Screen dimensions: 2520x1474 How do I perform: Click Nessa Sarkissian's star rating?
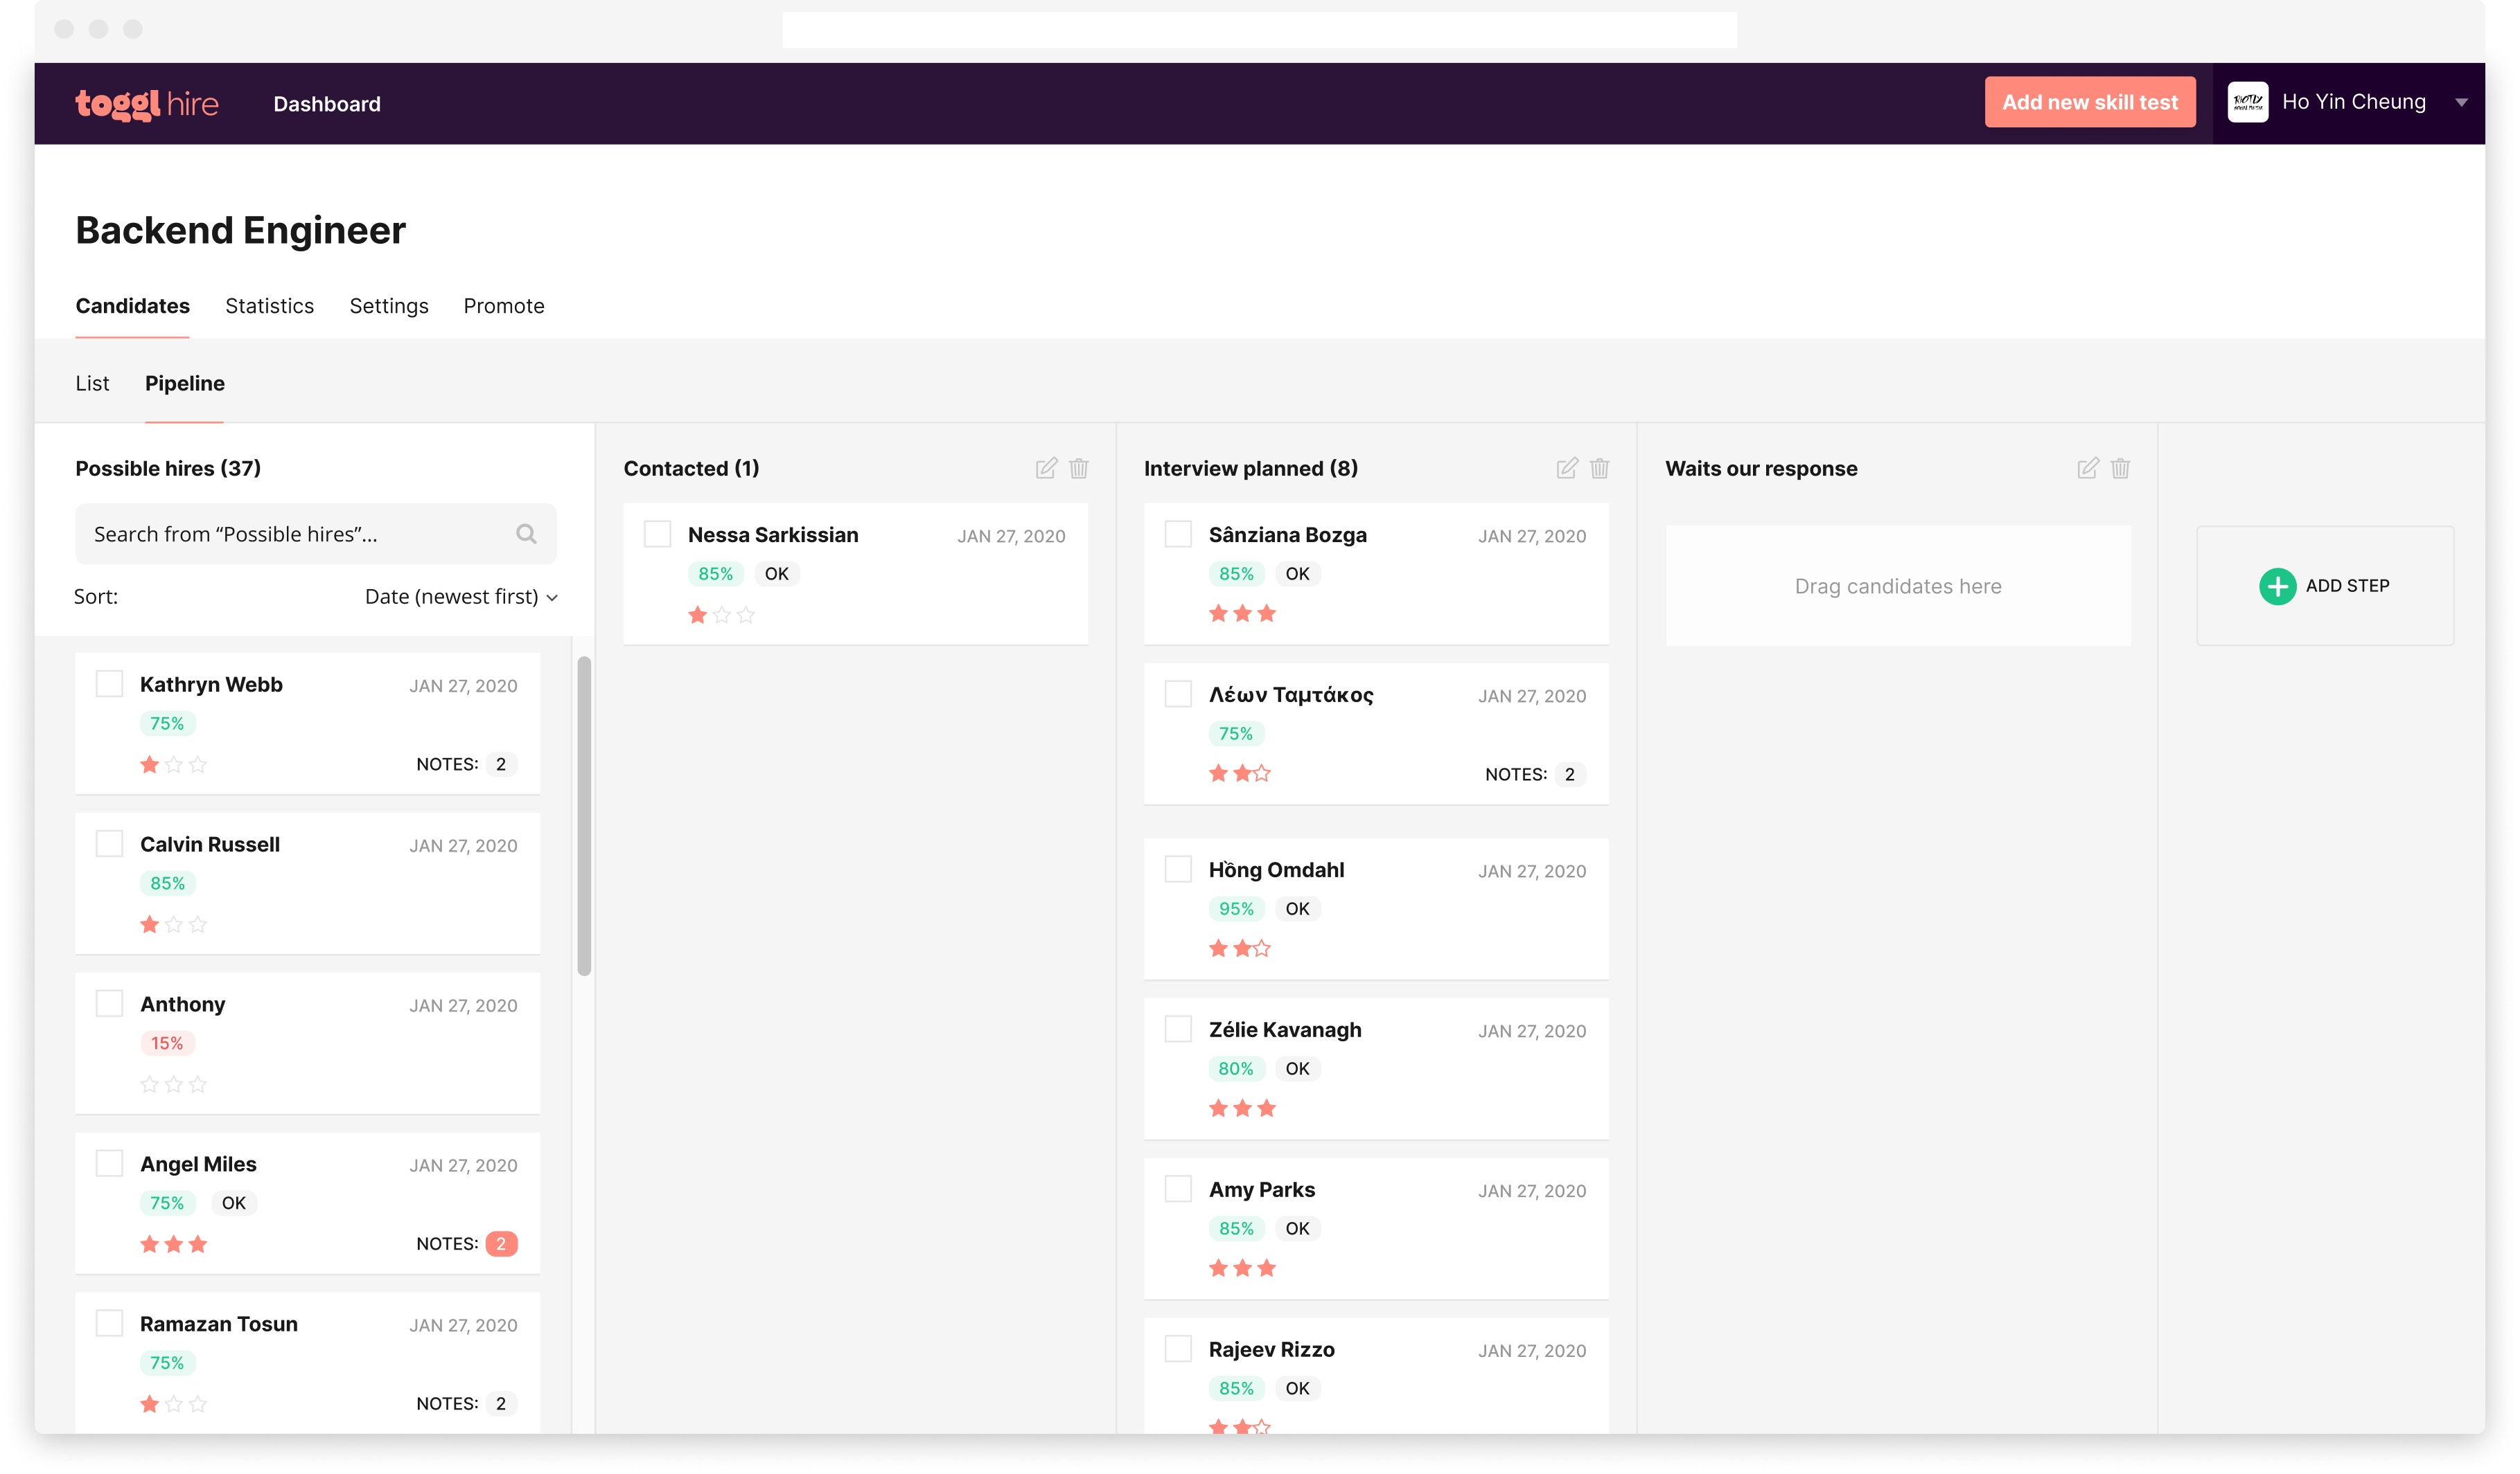(722, 615)
